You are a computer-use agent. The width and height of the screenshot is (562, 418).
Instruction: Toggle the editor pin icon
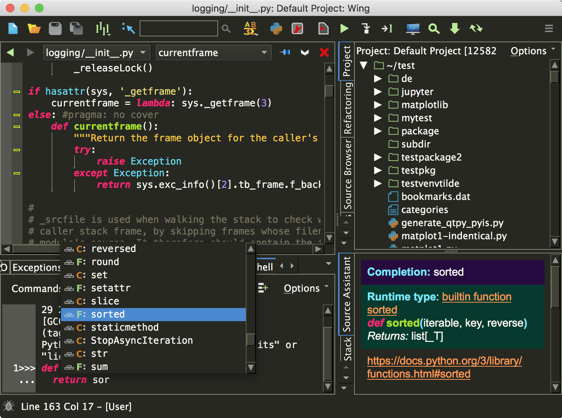[x=285, y=52]
